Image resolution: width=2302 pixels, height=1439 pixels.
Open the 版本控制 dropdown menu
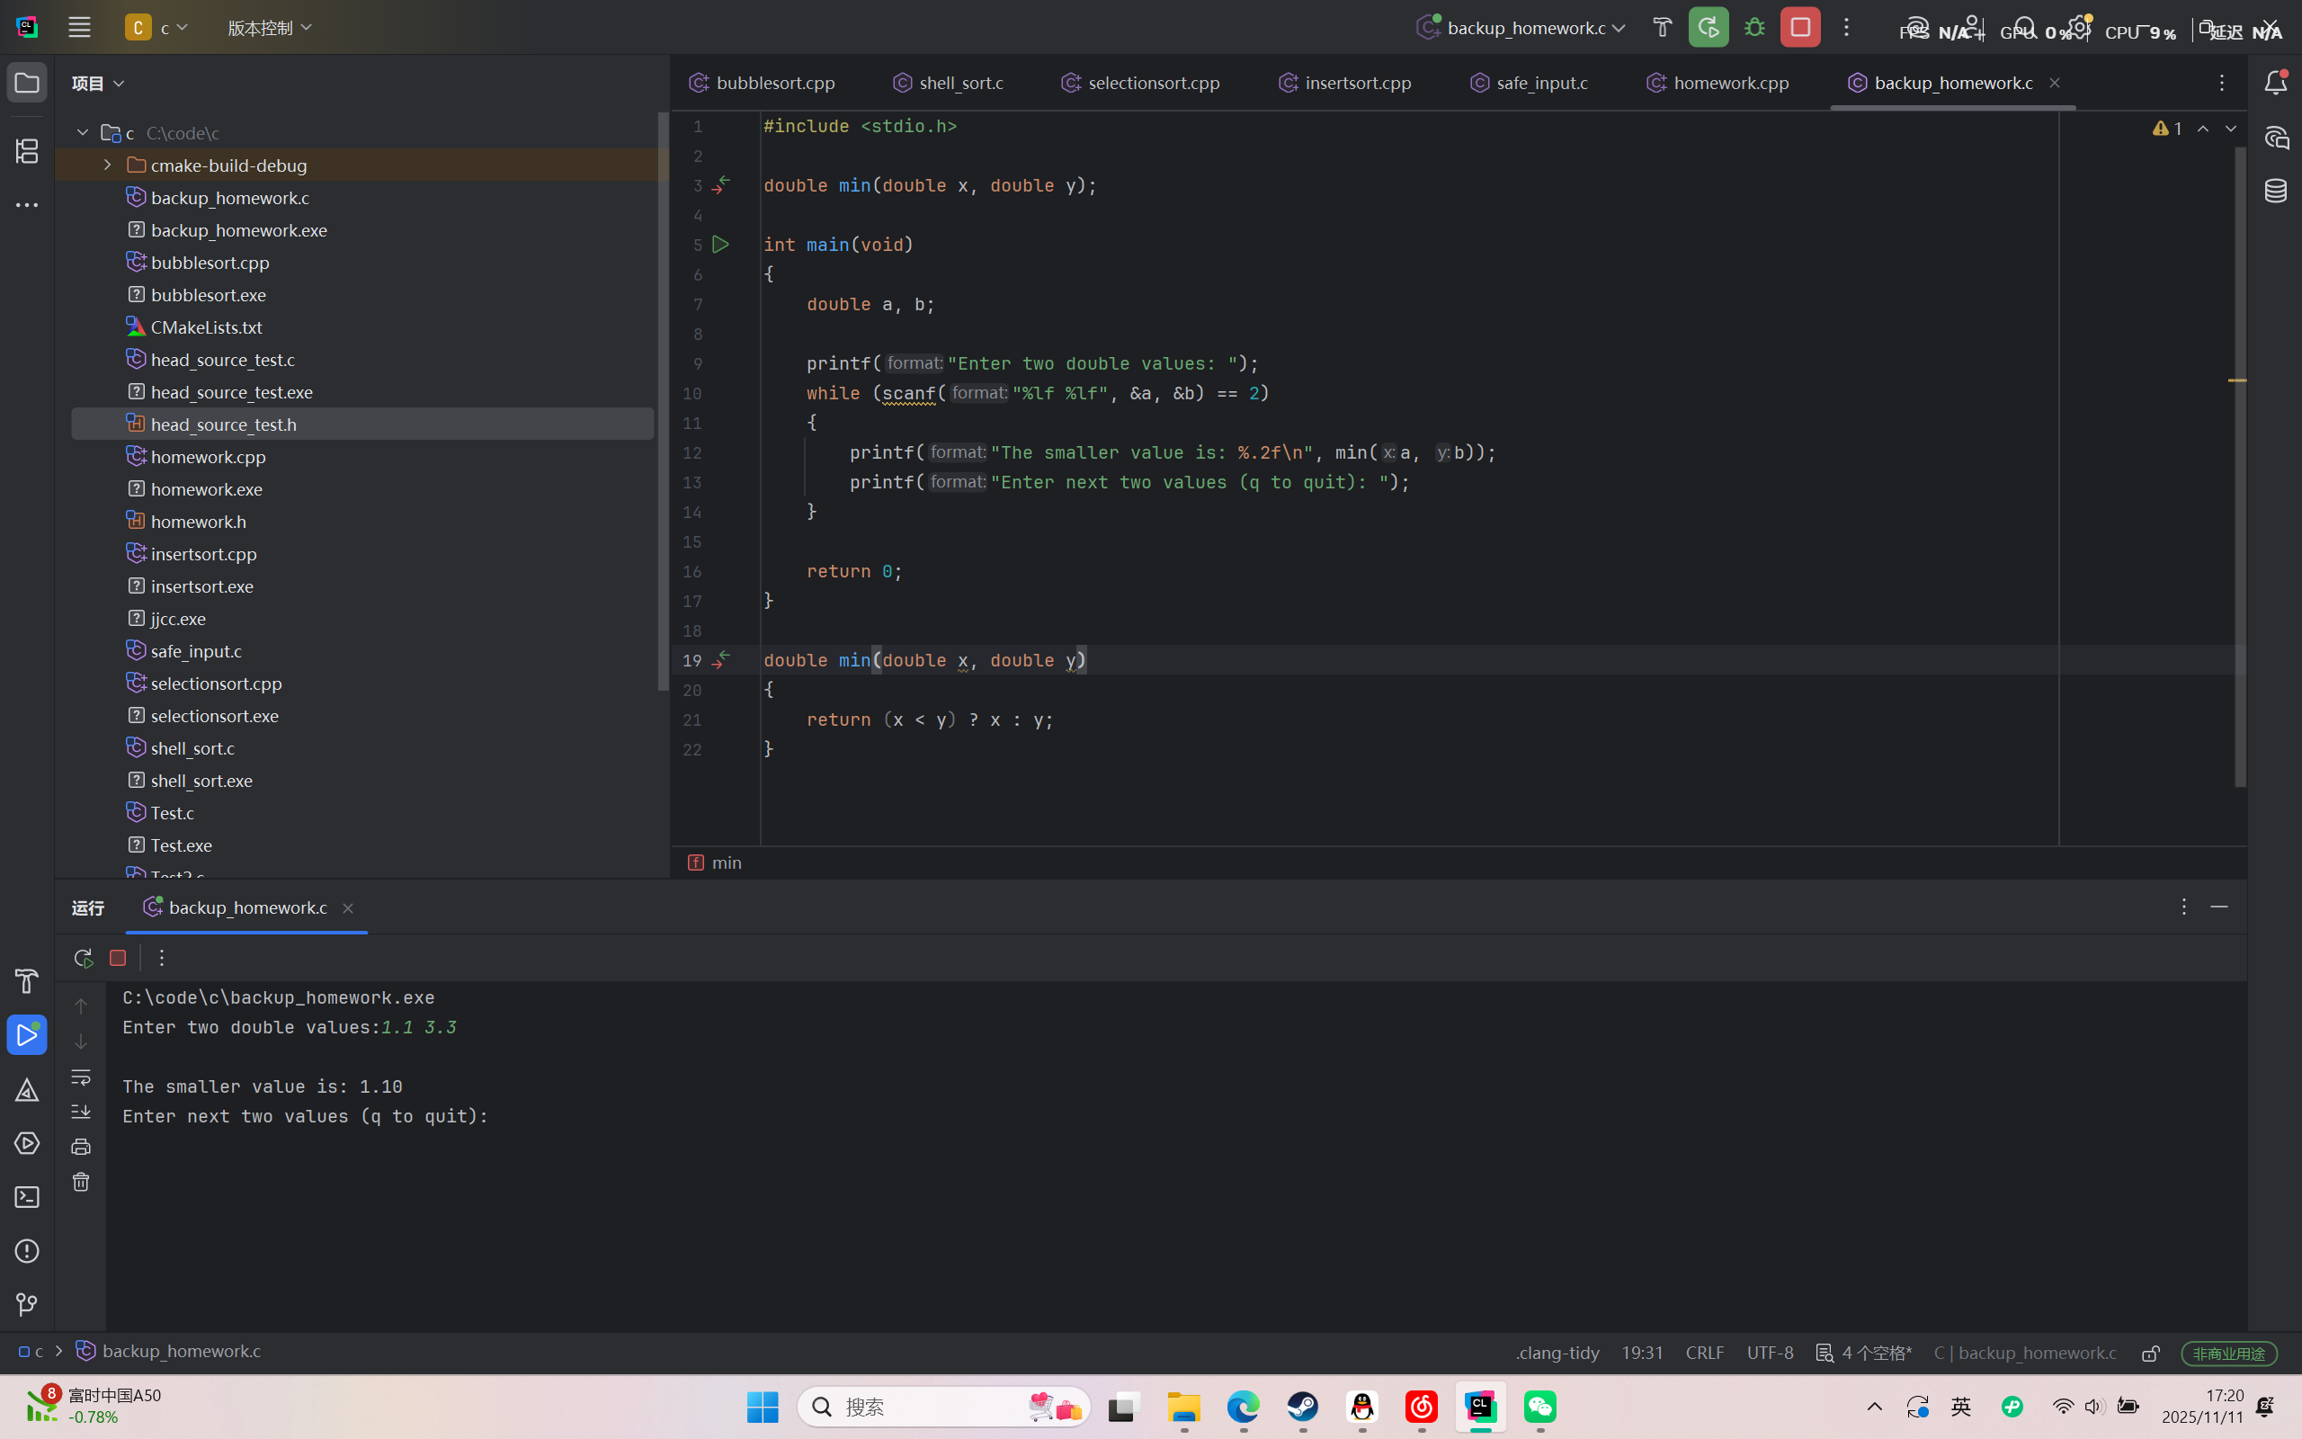[269, 28]
